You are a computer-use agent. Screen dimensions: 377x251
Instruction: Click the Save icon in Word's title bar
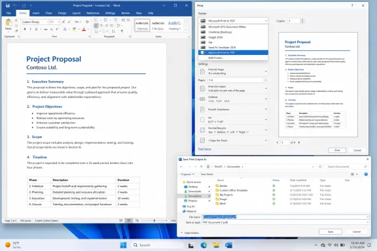pyautogui.click(x=8, y=5)
